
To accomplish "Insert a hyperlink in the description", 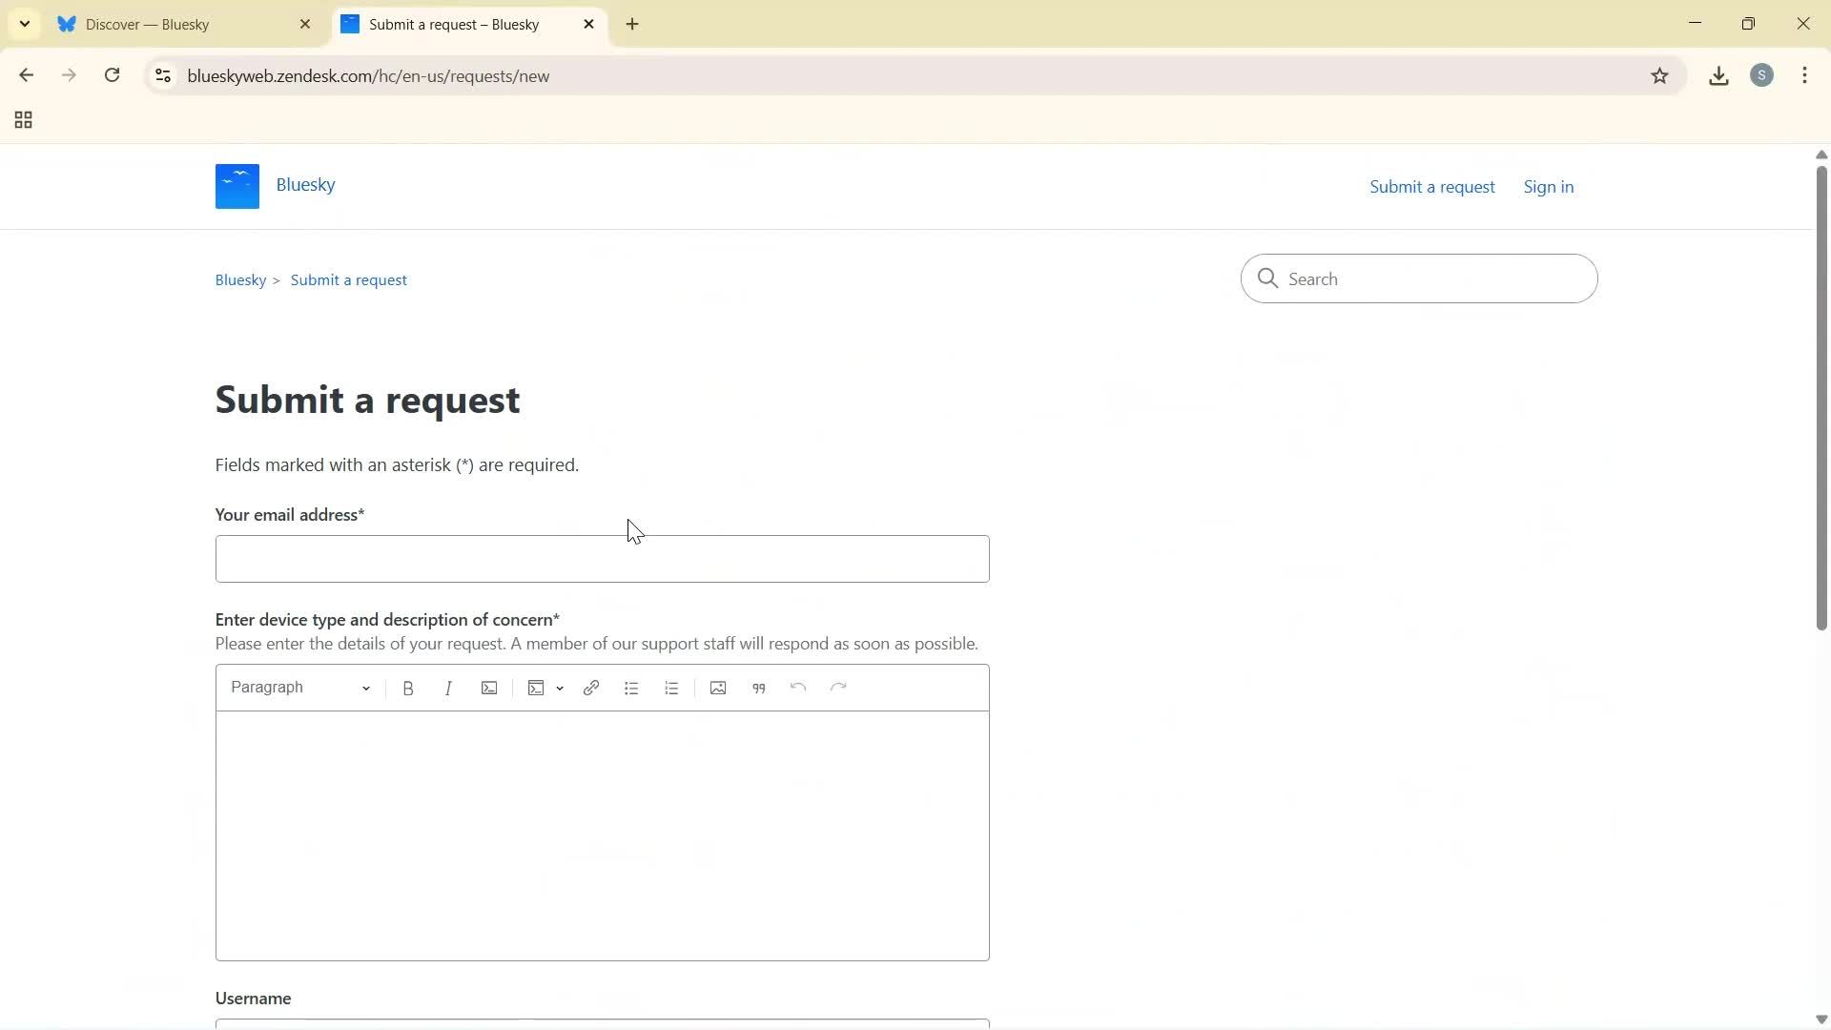I will (591, 688).
